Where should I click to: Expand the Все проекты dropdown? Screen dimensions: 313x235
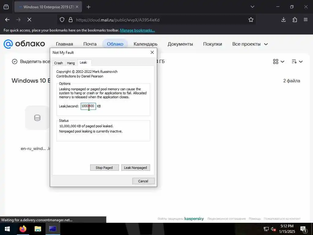click(250, 44)
